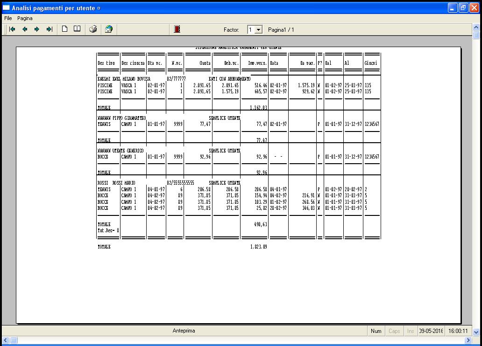Click phone number 02/5555555555
482x346 pixels.
tap(180, 183)
